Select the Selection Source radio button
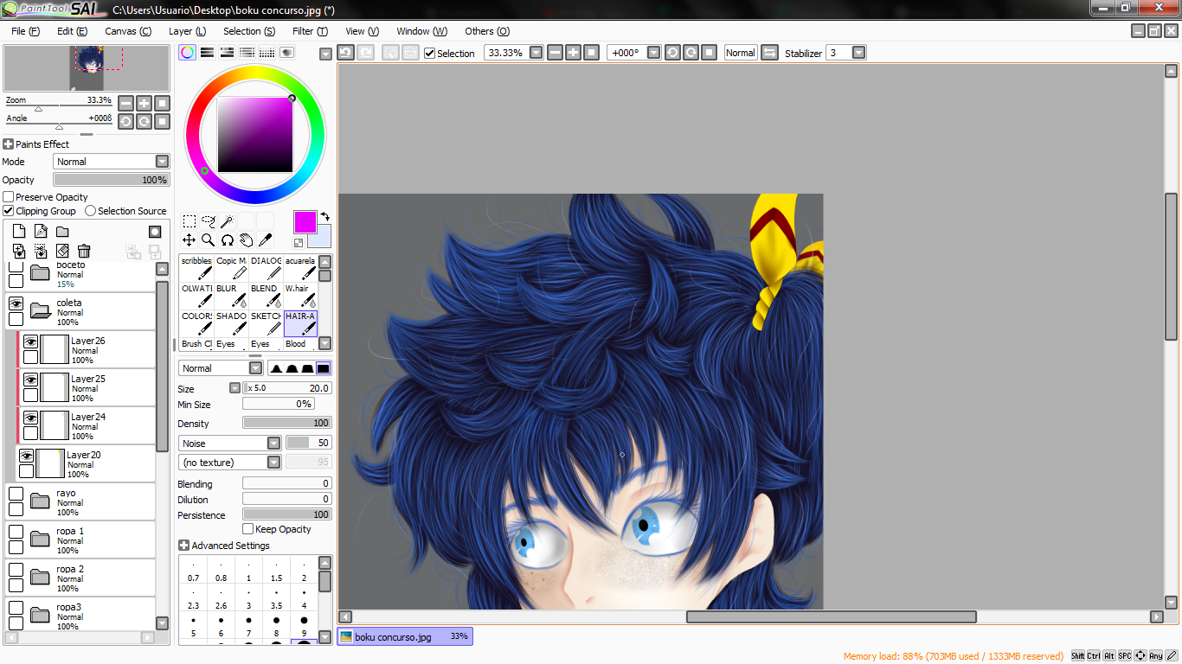 click(x=90, y=211)
